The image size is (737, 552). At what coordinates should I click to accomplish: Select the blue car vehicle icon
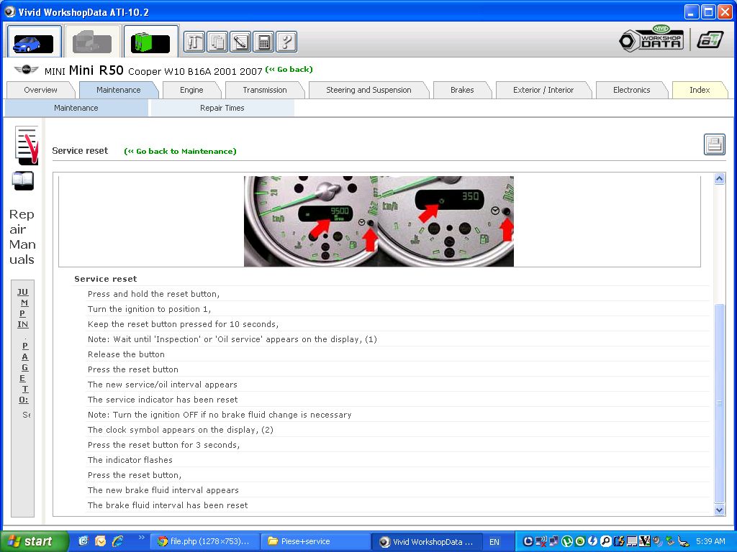pyautogui.click(x=35, y=42)
